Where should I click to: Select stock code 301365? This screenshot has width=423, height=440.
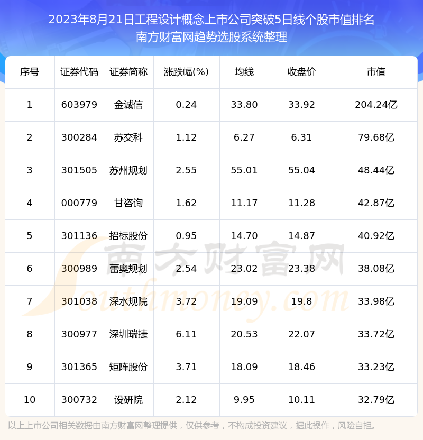79,367
